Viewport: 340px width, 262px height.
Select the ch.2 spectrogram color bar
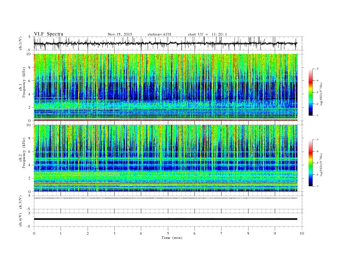(x=310, y=163)
